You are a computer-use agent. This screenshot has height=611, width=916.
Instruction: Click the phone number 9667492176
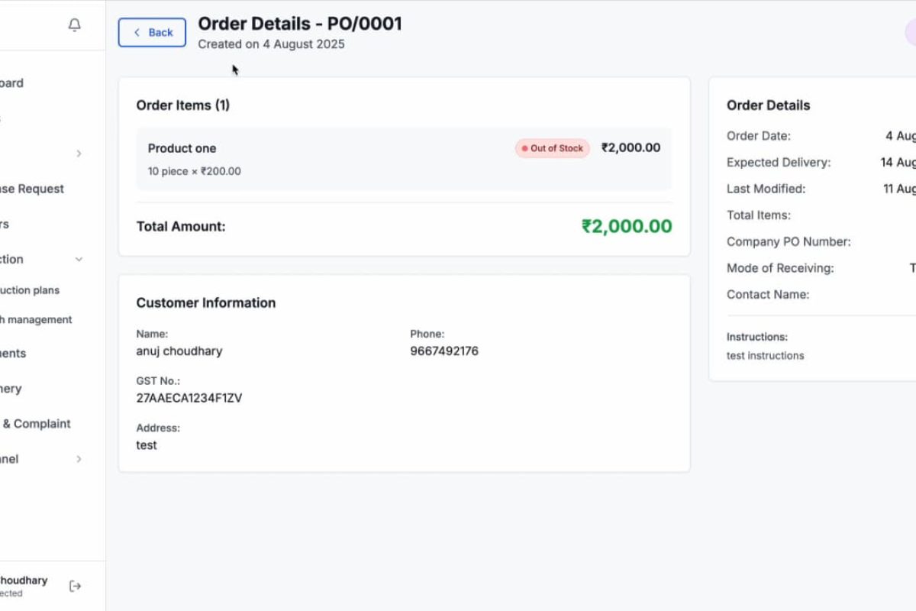[x=444, y=351]
